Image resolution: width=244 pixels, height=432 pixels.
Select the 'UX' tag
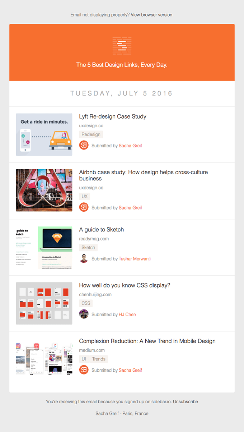[x=84, y=196]
